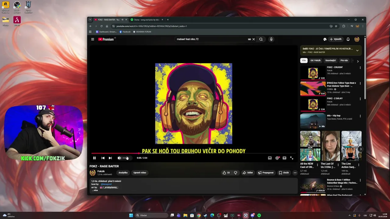Open YouTube notifications bell
The image size is (390, 219).
348,39
